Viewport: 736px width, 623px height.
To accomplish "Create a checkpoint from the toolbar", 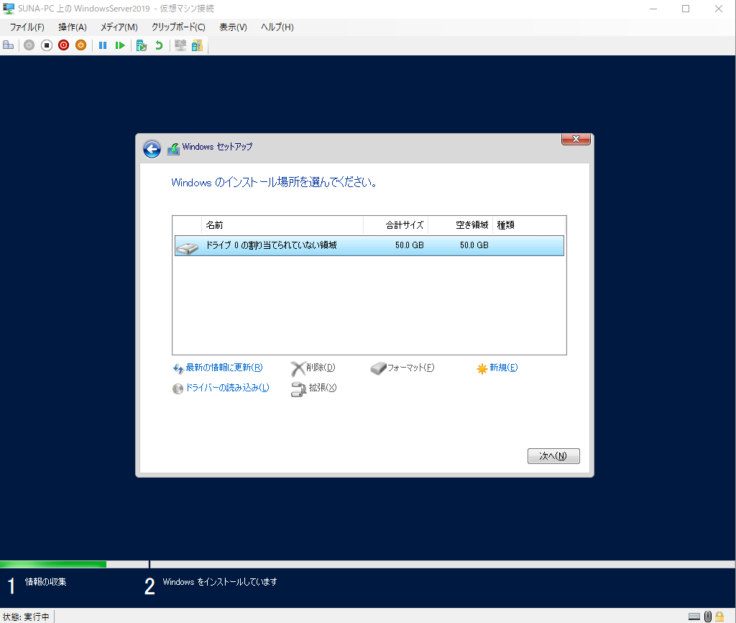I will 142,45.
